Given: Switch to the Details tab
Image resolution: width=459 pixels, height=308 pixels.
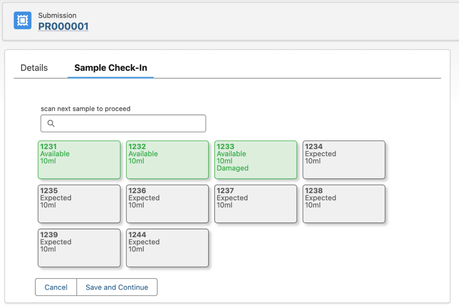Looking at the screenshot, I should click(34, 68).
